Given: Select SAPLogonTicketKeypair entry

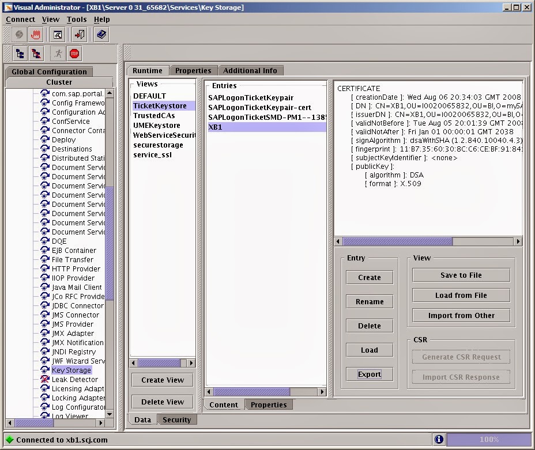Looking at the screenshot, I should pos(267,97).
